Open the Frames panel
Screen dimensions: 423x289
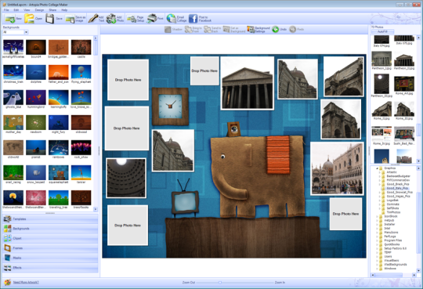coord(50,248)
